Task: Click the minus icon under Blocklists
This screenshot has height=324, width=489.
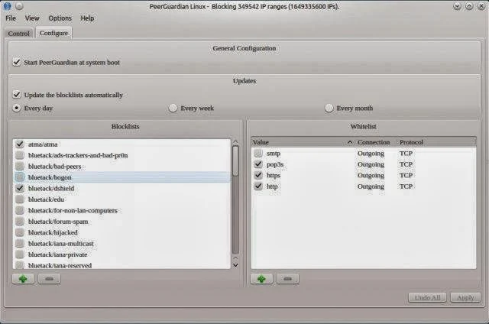Action: tap(49, 278)
